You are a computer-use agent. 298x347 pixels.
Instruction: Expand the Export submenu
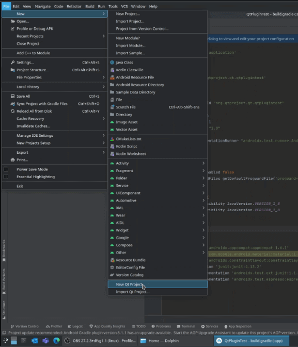coord(55,152)
